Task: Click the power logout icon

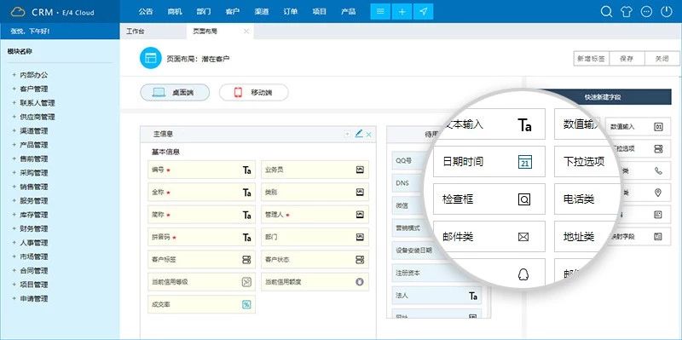Action: 667,12
